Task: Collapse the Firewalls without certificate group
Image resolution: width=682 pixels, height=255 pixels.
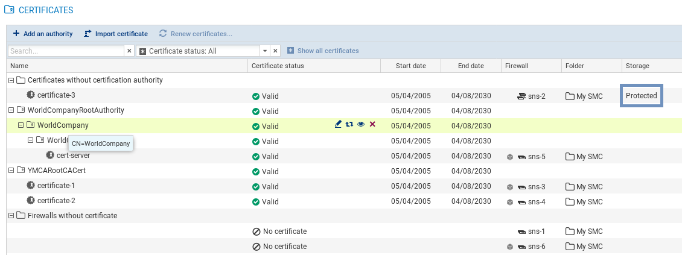Action: (x=11, y=216)
